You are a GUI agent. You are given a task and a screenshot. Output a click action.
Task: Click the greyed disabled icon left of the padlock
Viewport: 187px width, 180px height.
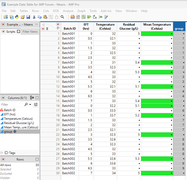51,17
